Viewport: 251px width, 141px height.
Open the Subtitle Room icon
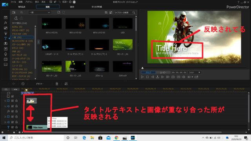pos(5,64)
